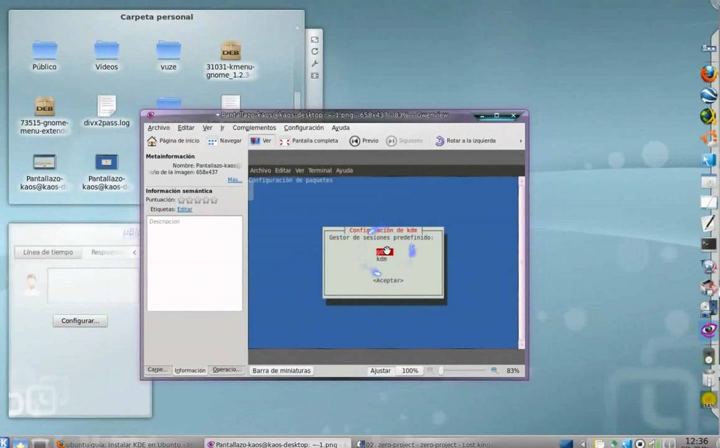Image resolution: width=720 pixels, height=448 pixels.
Task: Click zoom out magnifier icon
Action: [x=430, y=370]
